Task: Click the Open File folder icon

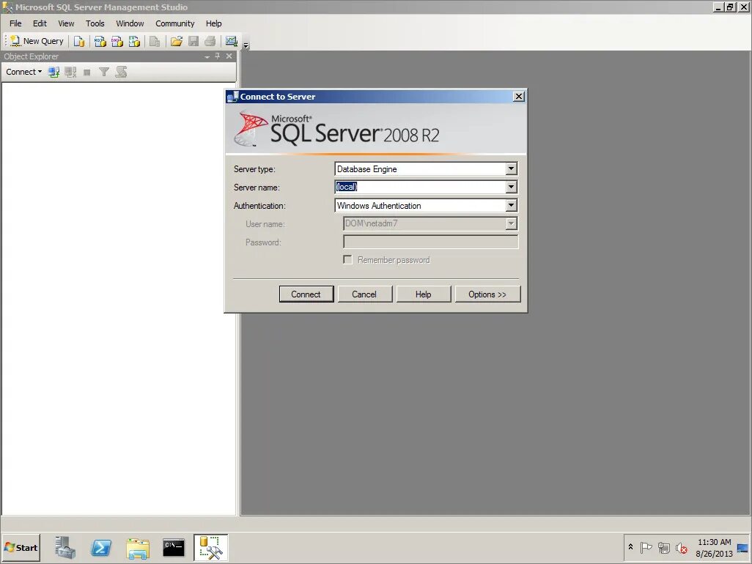Action: coord(177,42)
